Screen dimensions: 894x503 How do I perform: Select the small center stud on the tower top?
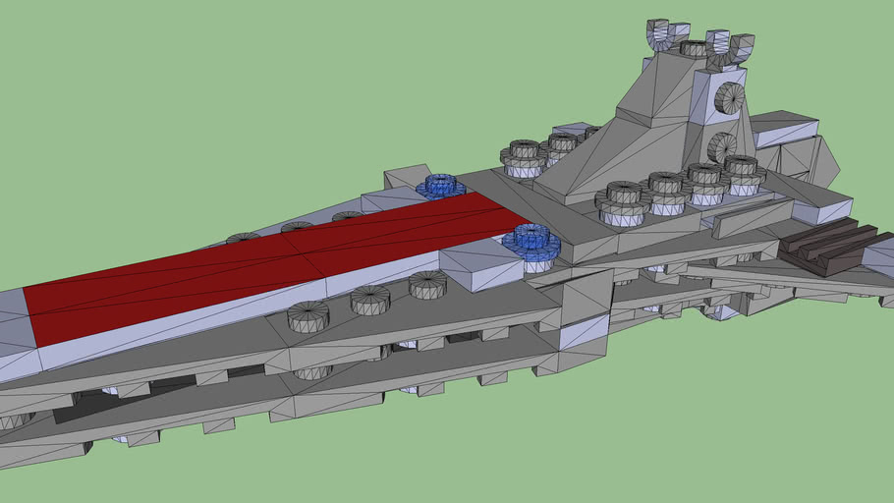[x=694, y=48]
